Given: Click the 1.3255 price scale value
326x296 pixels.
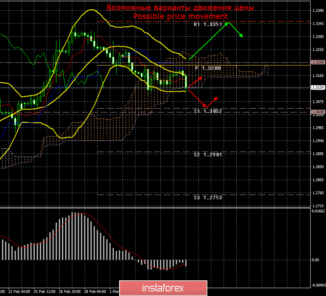Looking at the screenshot, I should click(318, 49).
